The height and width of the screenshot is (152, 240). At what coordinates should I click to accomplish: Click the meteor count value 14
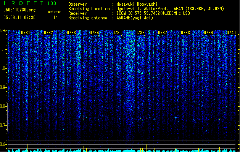[x=56, y=17]
